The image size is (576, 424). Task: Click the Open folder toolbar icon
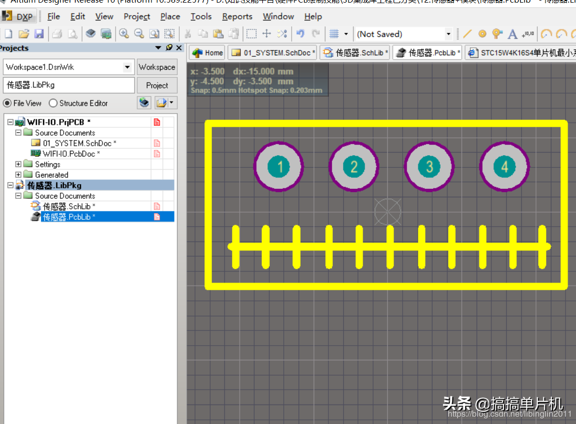click(x=24, y=34)
